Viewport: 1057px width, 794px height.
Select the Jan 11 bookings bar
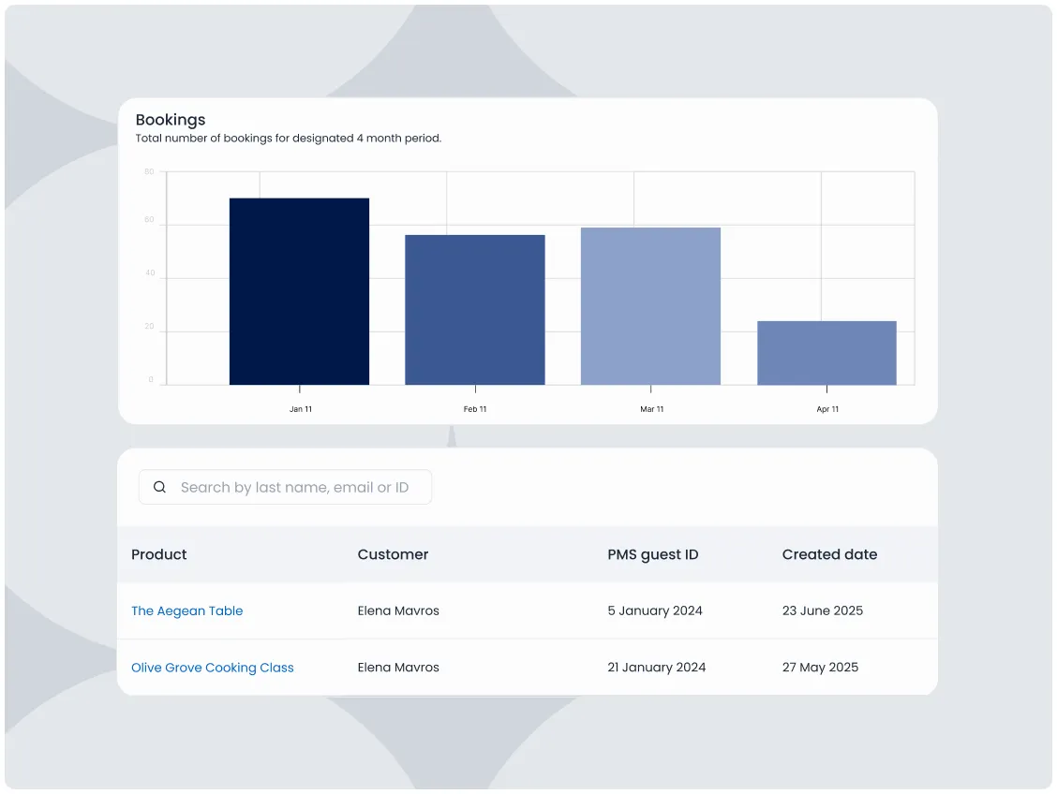click(299, 291)
